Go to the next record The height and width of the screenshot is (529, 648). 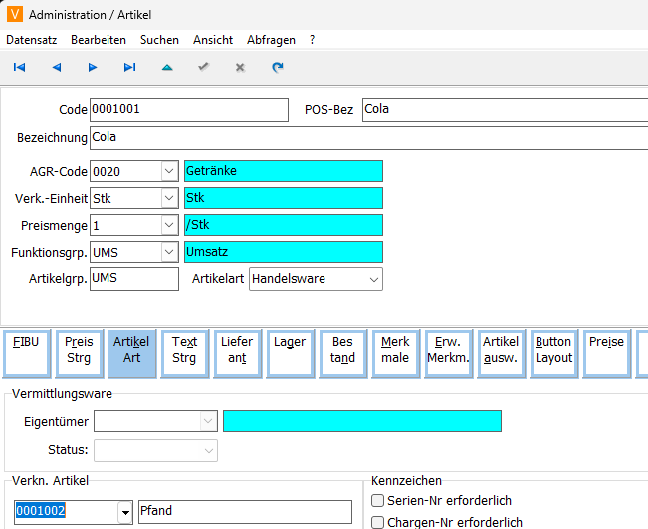tap(93, 67)
